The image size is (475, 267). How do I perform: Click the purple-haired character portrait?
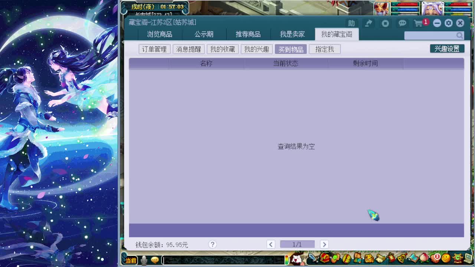433,8
